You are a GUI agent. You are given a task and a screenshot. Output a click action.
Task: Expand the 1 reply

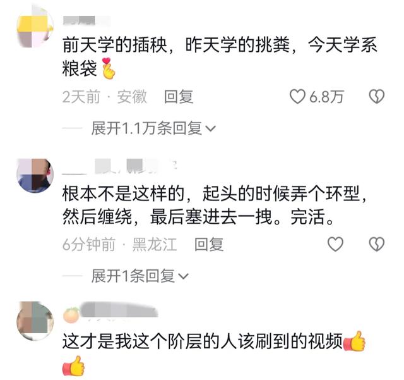click(x=140, y=276)
